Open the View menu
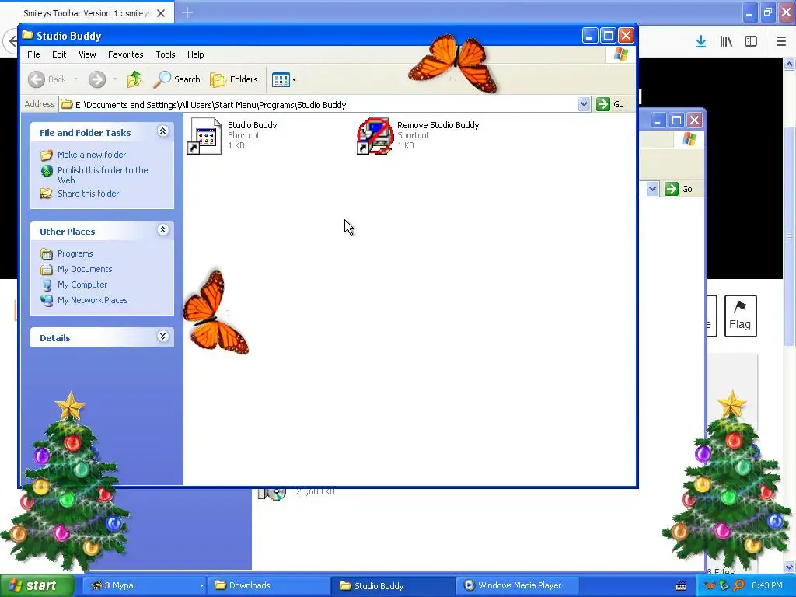 87,54
